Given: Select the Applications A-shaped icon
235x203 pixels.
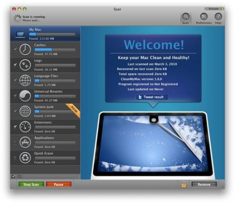Looking at the screenshot, I should click(x=25, y=142).
